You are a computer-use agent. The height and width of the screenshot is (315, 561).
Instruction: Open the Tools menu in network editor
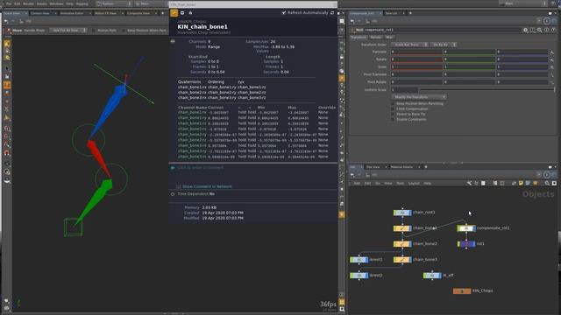400,183
